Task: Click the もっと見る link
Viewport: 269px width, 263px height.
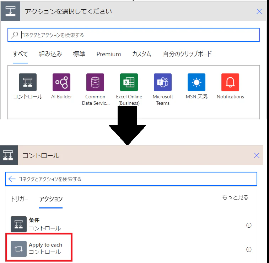Action: tap(235, 197)
